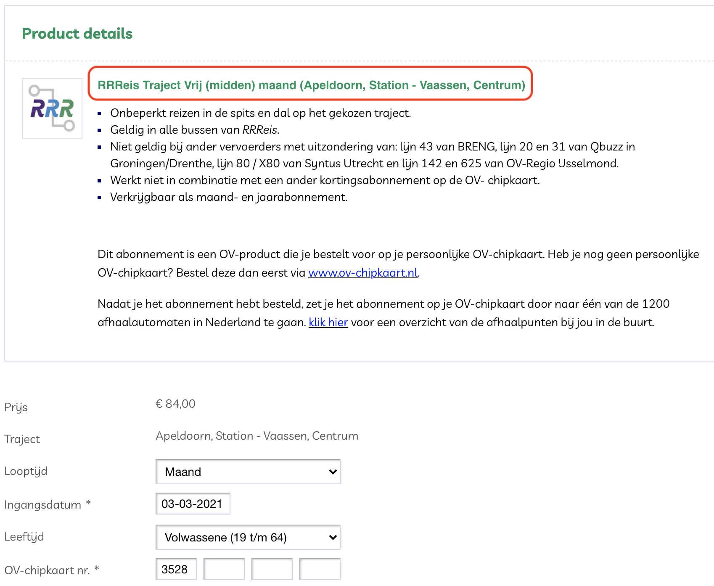Click the Ingangsdatum date field
Screen dimensions: 714x586
pyautogui.click(x=193, y=504)
